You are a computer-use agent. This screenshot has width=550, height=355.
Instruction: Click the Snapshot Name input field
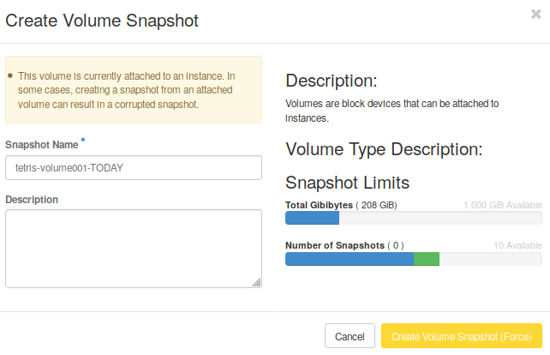tap(133, 167)
